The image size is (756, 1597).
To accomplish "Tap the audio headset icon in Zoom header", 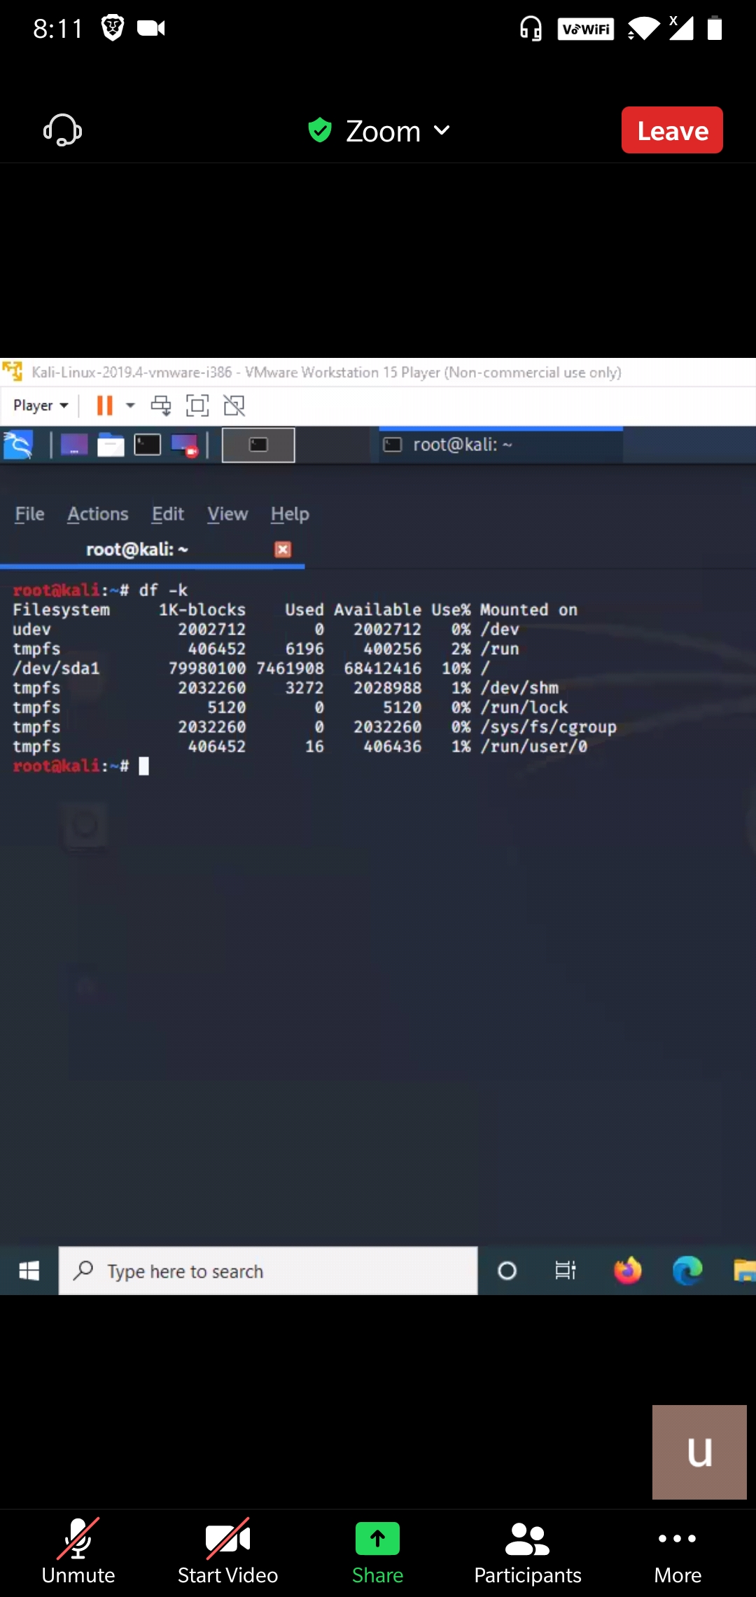I will coord(63,130).
